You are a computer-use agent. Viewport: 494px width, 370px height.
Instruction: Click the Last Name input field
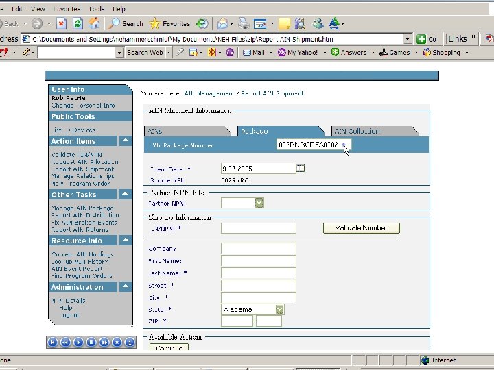pos(259,273)
